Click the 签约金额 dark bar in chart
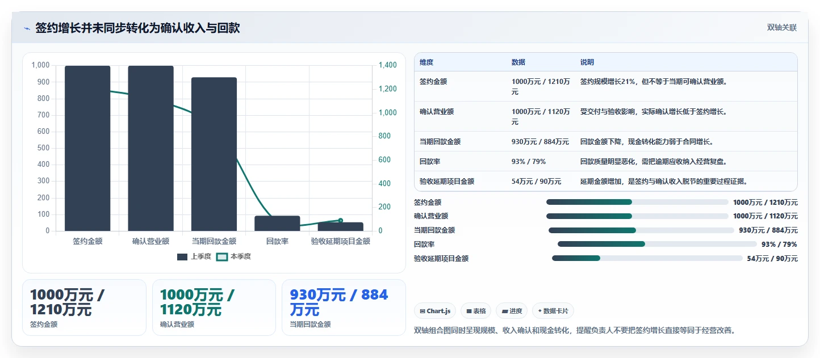The height and width of the screenshot is (358, 820). pos(87,148)
